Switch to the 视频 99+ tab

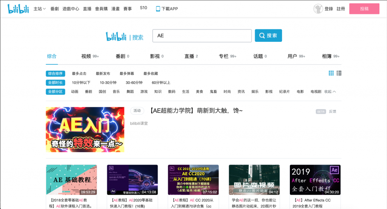point(90,56)
